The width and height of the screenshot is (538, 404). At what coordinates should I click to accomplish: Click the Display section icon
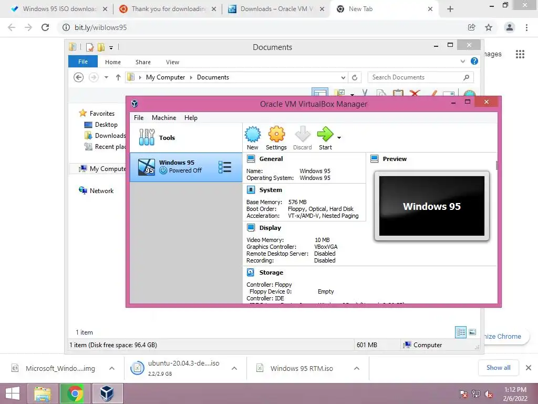coord(251,227)
